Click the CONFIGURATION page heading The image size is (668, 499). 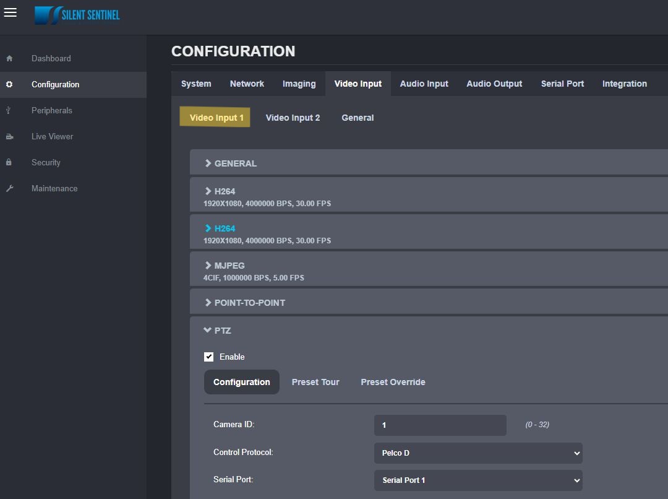tap(233, 51)
